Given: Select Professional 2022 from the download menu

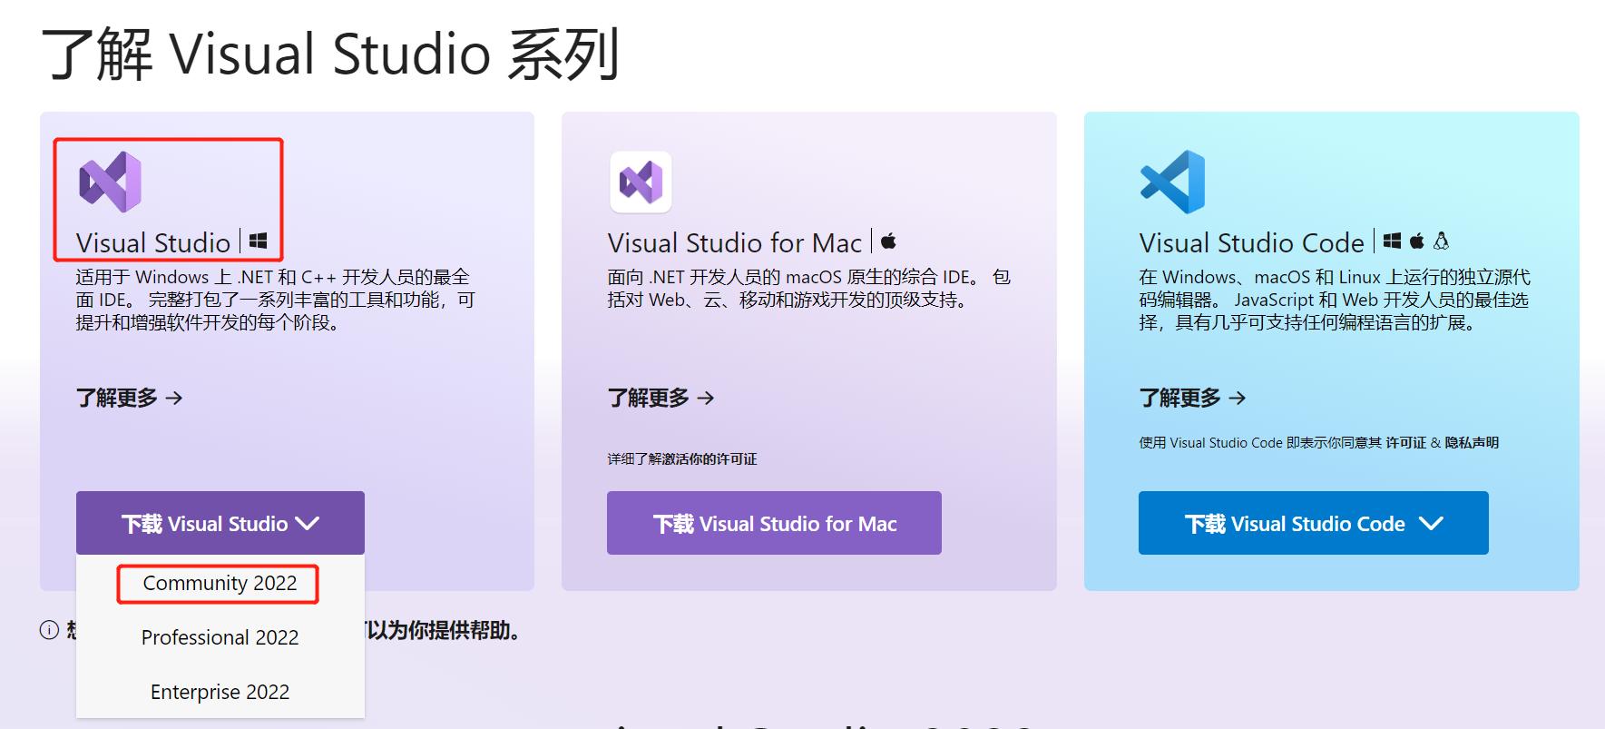Looking at the screenshot, I should [x=220, y=637].
